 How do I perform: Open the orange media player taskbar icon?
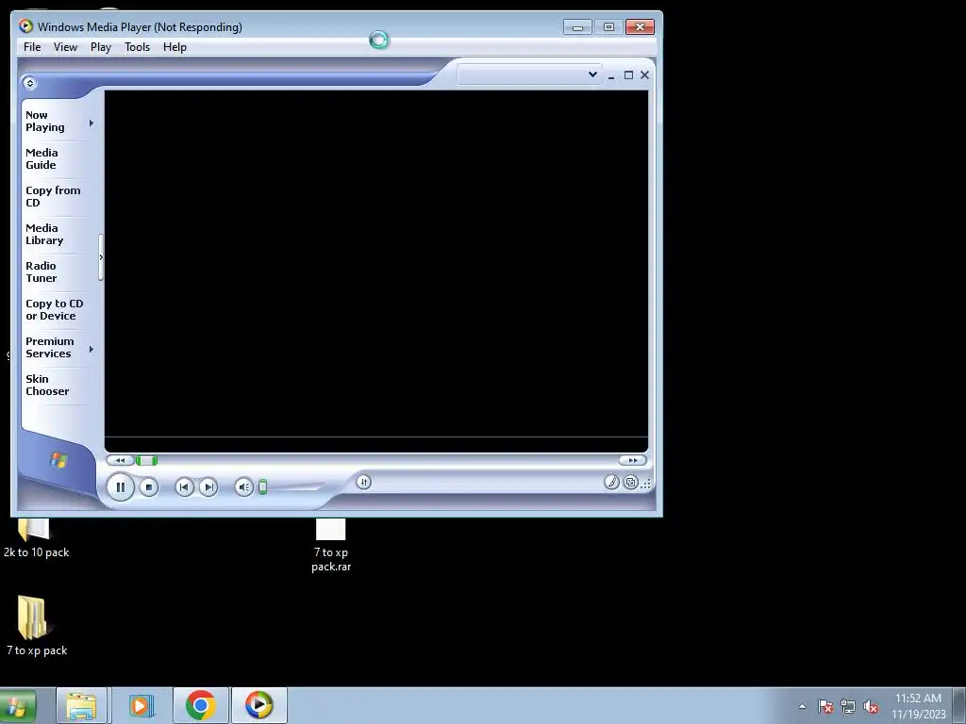[142, 705]
